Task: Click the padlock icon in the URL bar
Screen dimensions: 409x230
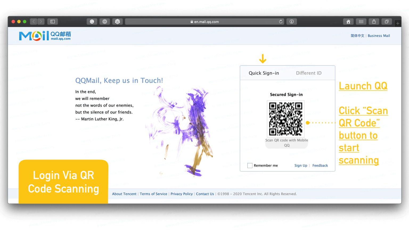Action: tap(191, 22)
